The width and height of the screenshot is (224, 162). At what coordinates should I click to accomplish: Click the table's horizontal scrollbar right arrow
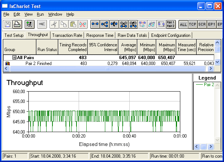(211, 69)
